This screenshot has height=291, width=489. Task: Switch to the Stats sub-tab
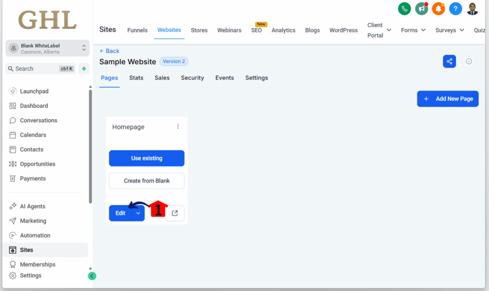pyautogui.click(x=136, y=78)
